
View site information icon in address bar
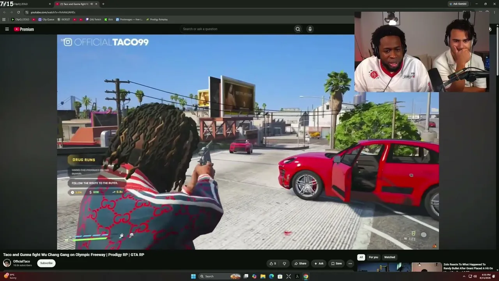click(x=27, y=12)
